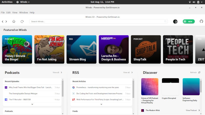Screen dimensions: 205x115
Task: Open I'm Not Joking podcast card
Action: click(49, 49)
